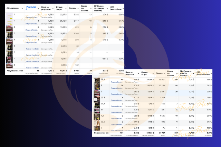Select CTR value 1,74% in upper table
The width and height of the screenshot is (221, 147).
121,40
